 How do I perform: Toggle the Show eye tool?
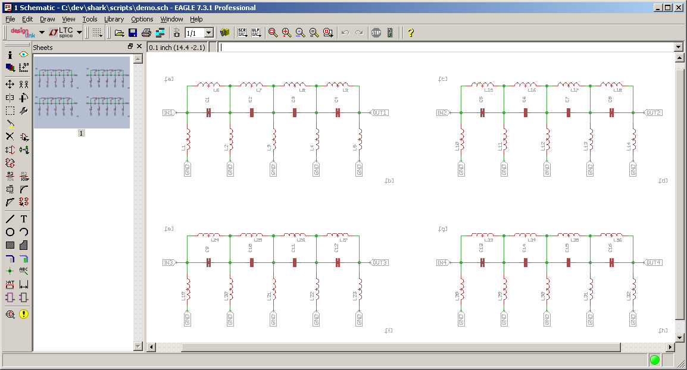click(24, 55)
